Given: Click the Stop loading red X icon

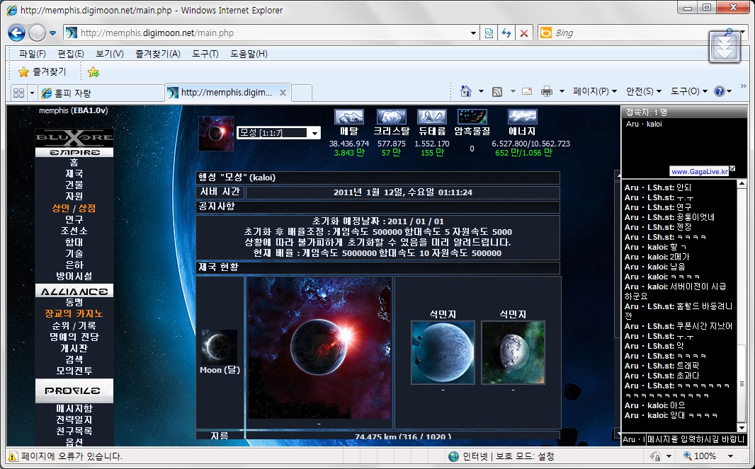Looking at the screenshot, I should click(524, 33).
